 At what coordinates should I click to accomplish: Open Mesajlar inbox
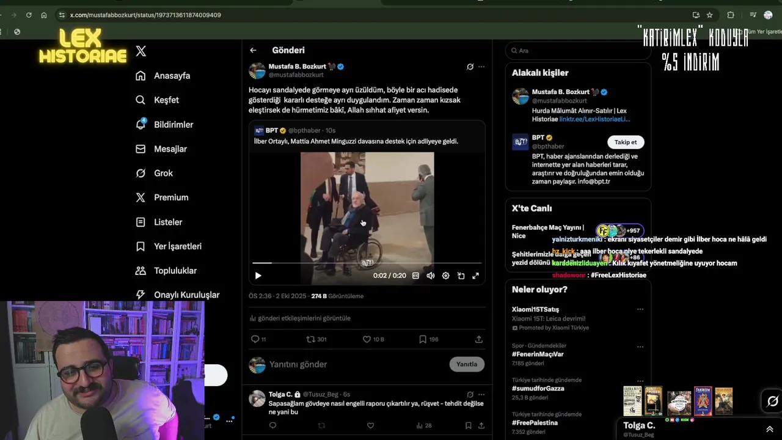161,149
